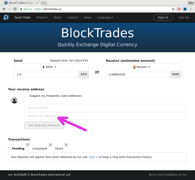Click the XMR receive amount field
The height and width of the screenshot is (180, 195).
click(x=138, y=74)
